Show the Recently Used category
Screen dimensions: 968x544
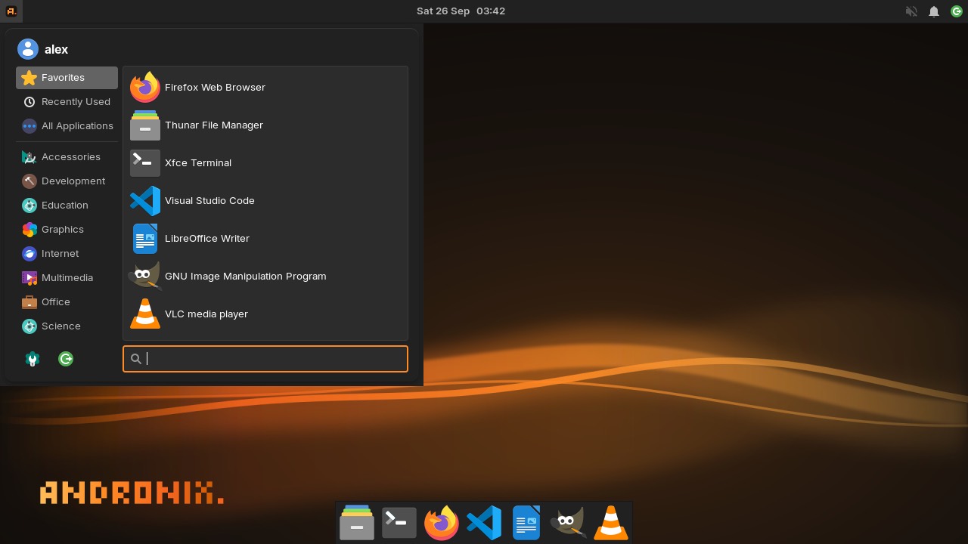click(x=67, y=102)
